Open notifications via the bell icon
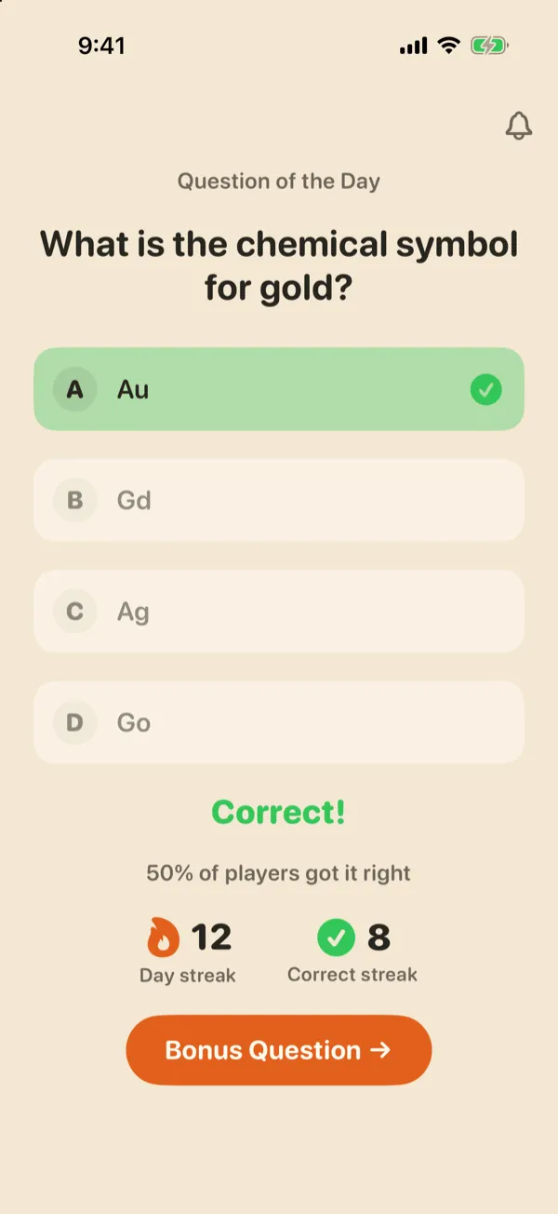558x1214 pixels. [519, 126]
